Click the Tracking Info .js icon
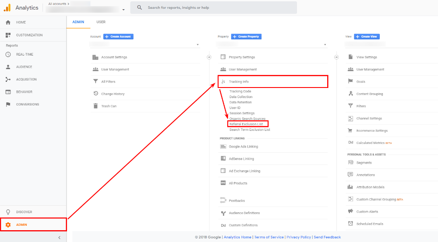This screenshot has width=438, height=242. (223, 82)
